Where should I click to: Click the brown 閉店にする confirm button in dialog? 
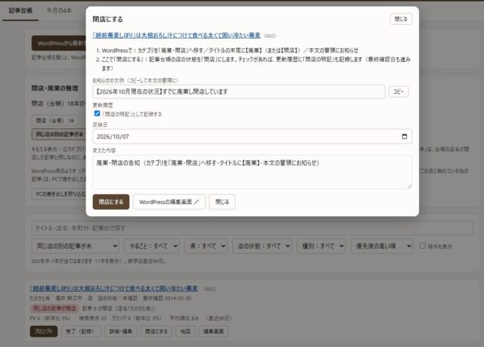click(x=111, y=202)
